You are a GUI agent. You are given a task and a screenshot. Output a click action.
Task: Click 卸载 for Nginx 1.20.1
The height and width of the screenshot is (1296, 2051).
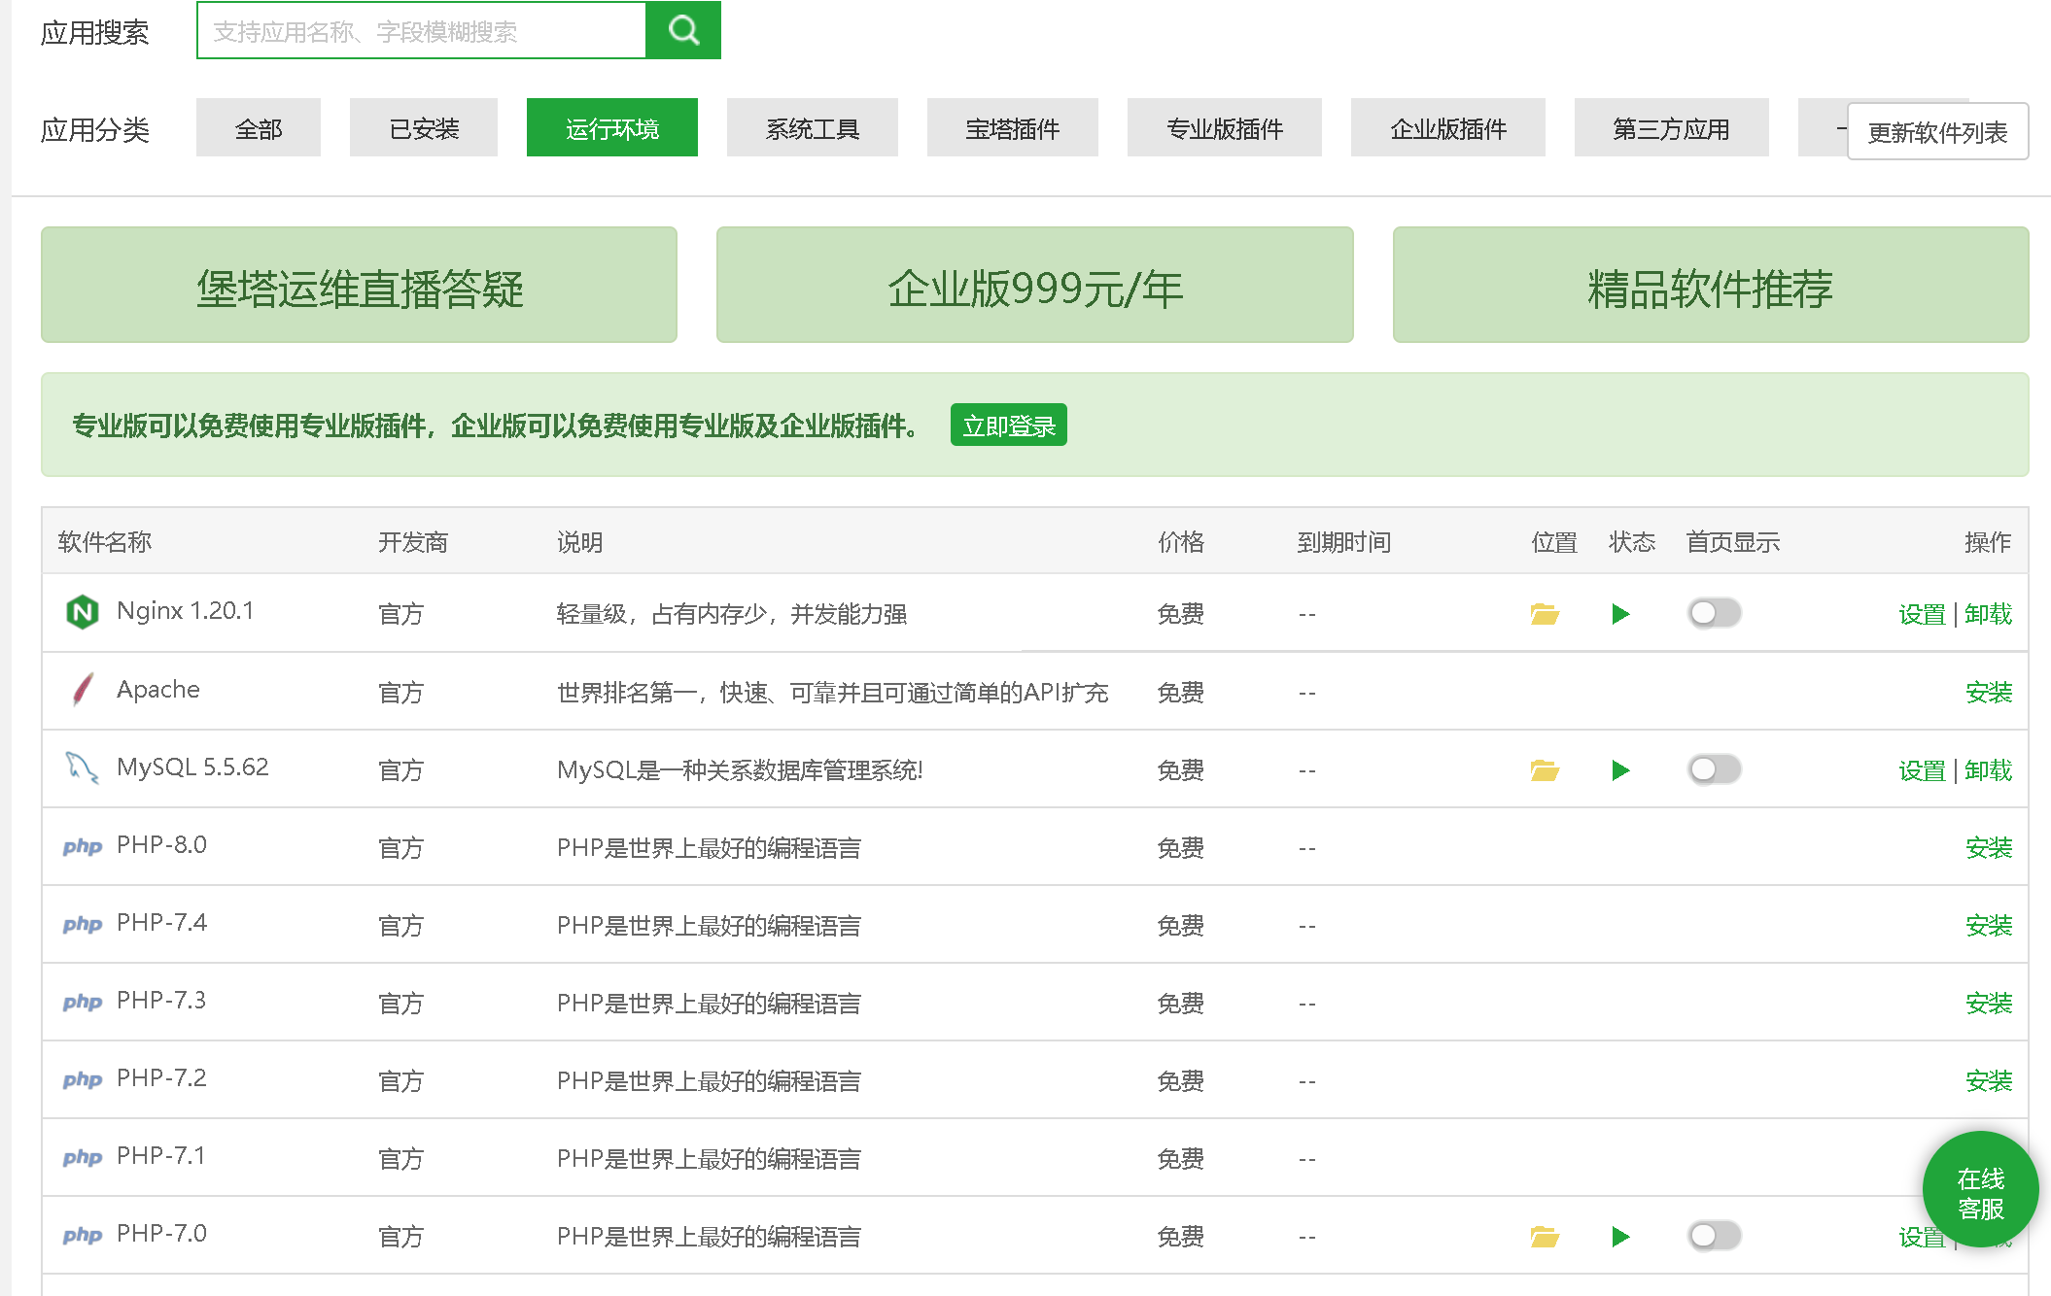(1989, 614)
